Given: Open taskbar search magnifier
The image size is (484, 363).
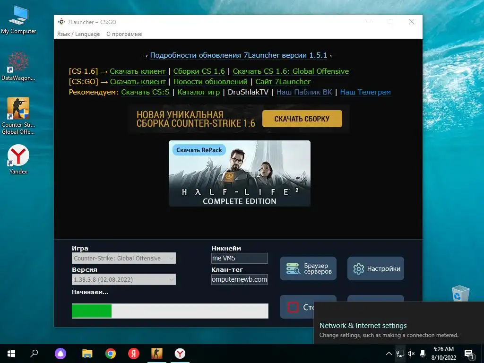Looking at the screenshot, I should tap(34, 354).
